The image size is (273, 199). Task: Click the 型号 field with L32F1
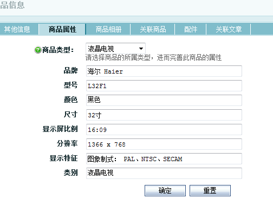coord(164,86)
